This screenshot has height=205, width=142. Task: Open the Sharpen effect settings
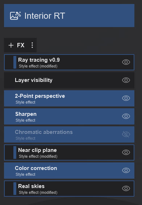click(69, 116)
